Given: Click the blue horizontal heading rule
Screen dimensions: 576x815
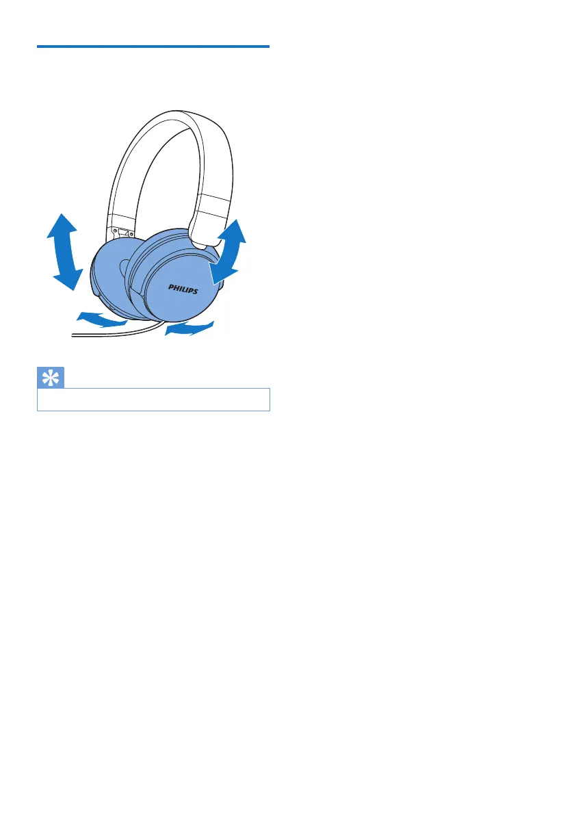Looking at the screenshot, I should 153,47.
